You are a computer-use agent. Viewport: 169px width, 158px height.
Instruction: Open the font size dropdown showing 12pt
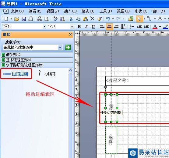pos(72,26)
